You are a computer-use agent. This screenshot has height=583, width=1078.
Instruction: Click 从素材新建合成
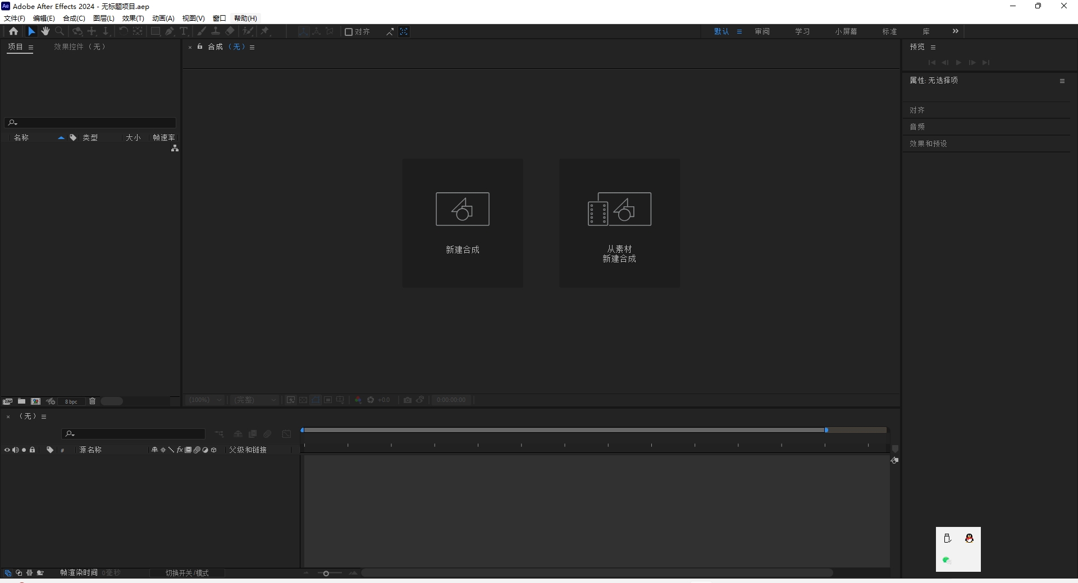619,223
